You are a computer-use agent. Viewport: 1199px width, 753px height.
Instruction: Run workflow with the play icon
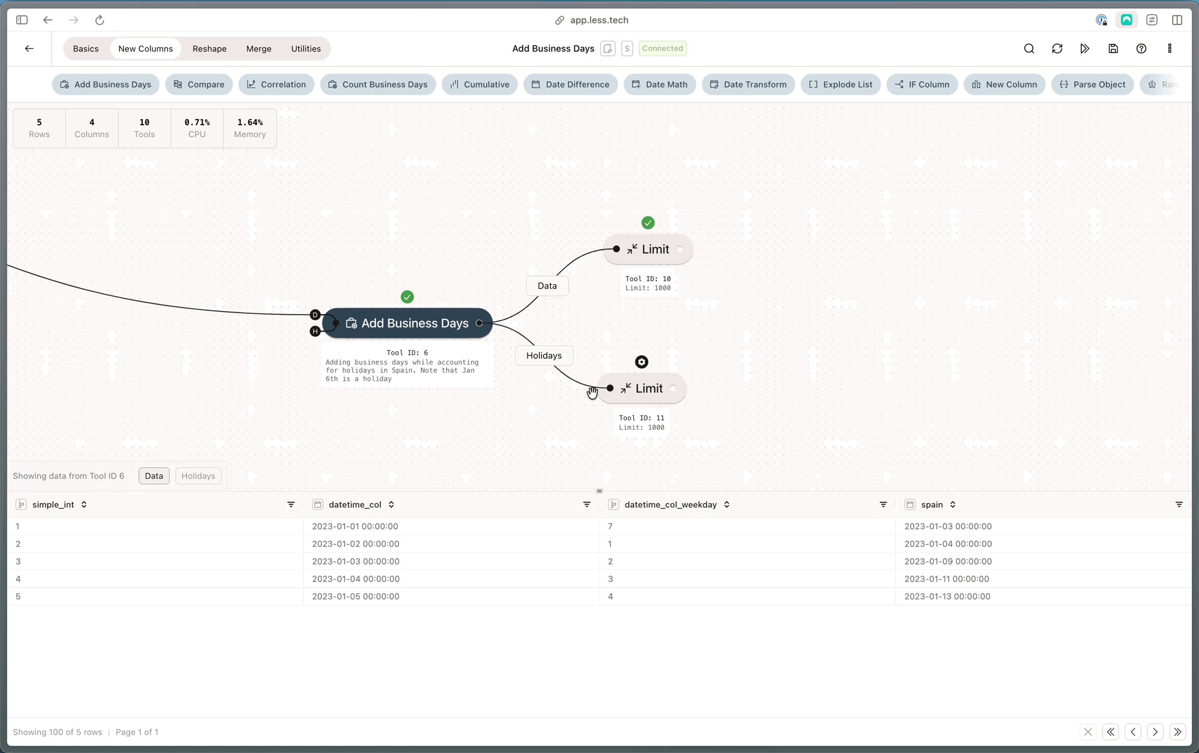click(x=1084, y=49)
